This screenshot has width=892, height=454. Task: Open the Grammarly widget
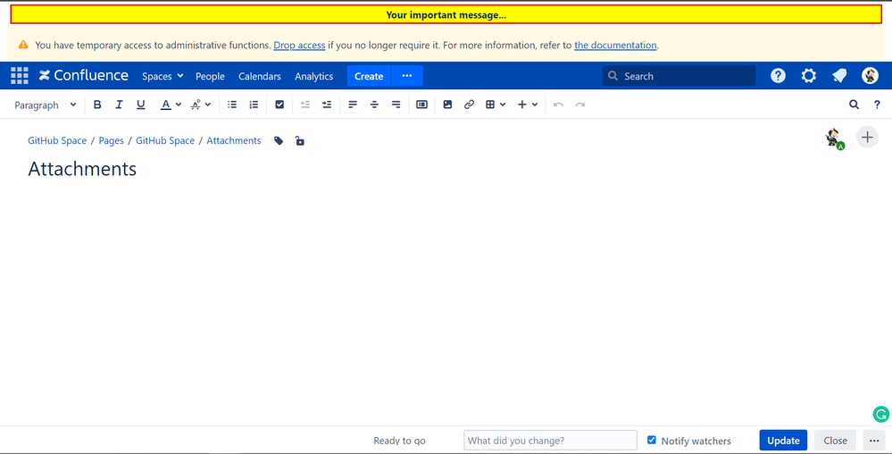coord(881,414)
